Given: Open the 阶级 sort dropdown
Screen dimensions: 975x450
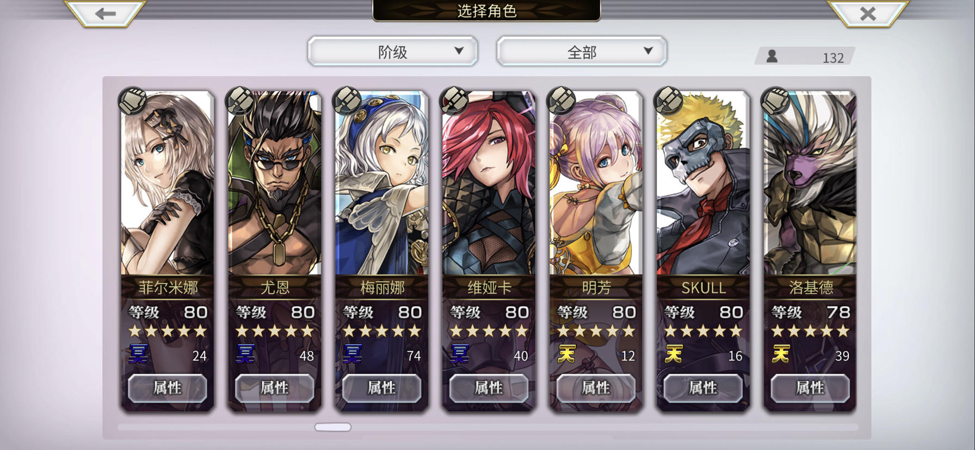Looking at the screenshot, I should (x=392, y=52).
